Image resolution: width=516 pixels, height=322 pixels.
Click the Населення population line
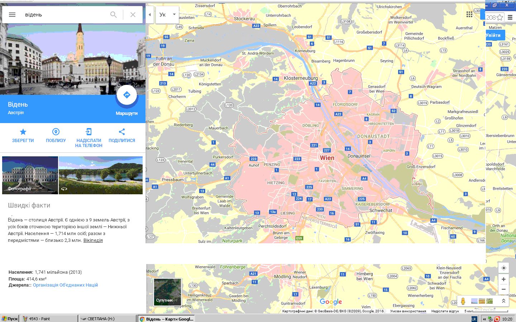[45, 272]
